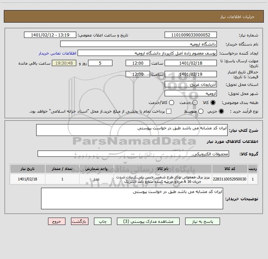Select the جزیی purchase type radio
The height and width of the screenshot is (259, 268).
click(221, 111)
